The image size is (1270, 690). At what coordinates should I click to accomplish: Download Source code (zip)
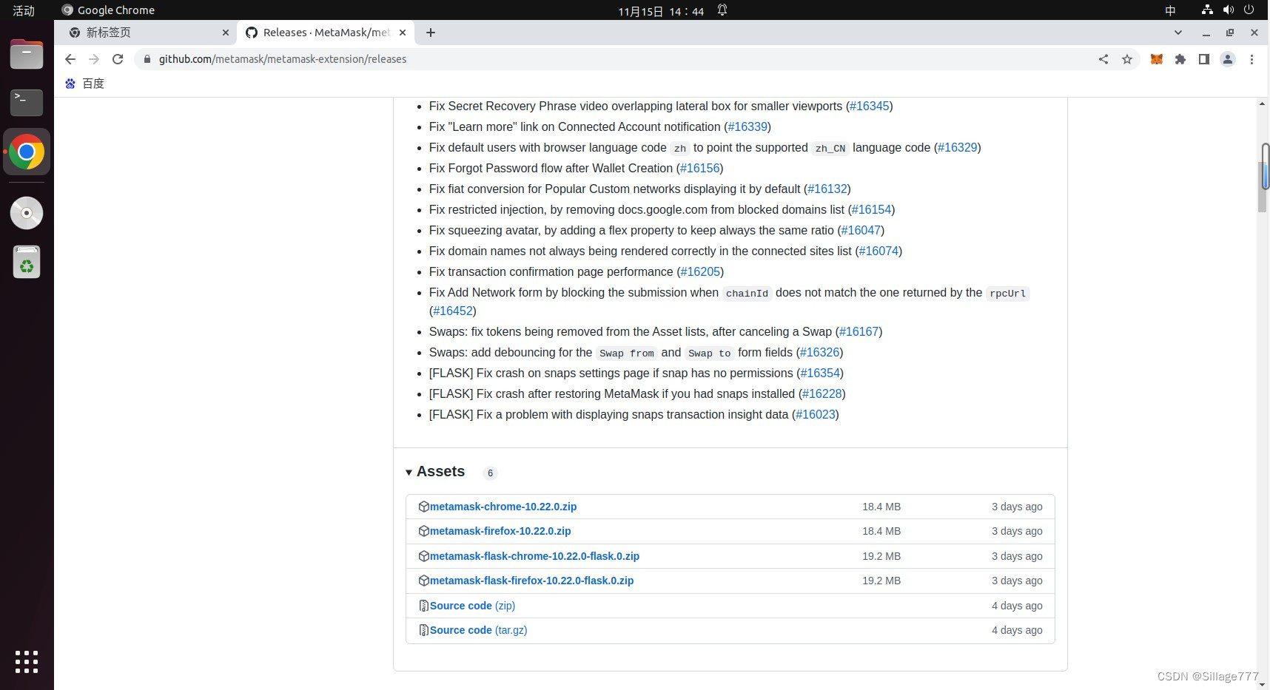tap(472, 606)
